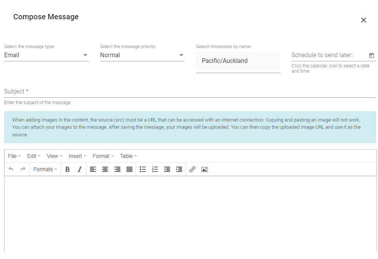Align text right

(117, 169)
